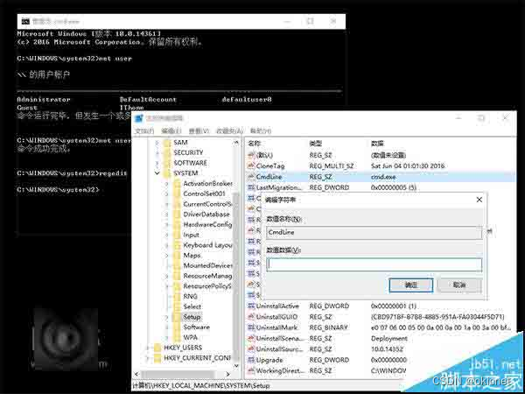The width and height of the screenshot is (525, 394).
Task: Sort values by the 类型 column header
Action: (x=316, y=144)
